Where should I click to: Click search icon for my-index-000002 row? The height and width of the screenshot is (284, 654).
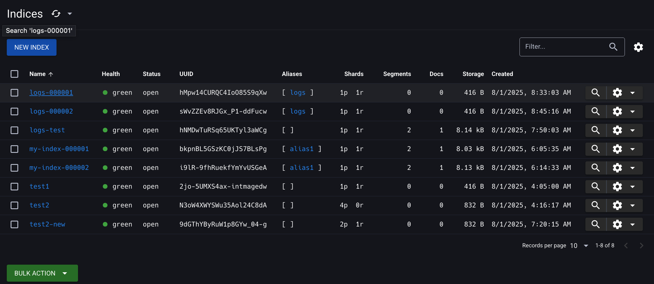pyautogui.click(x=595, y=168)
